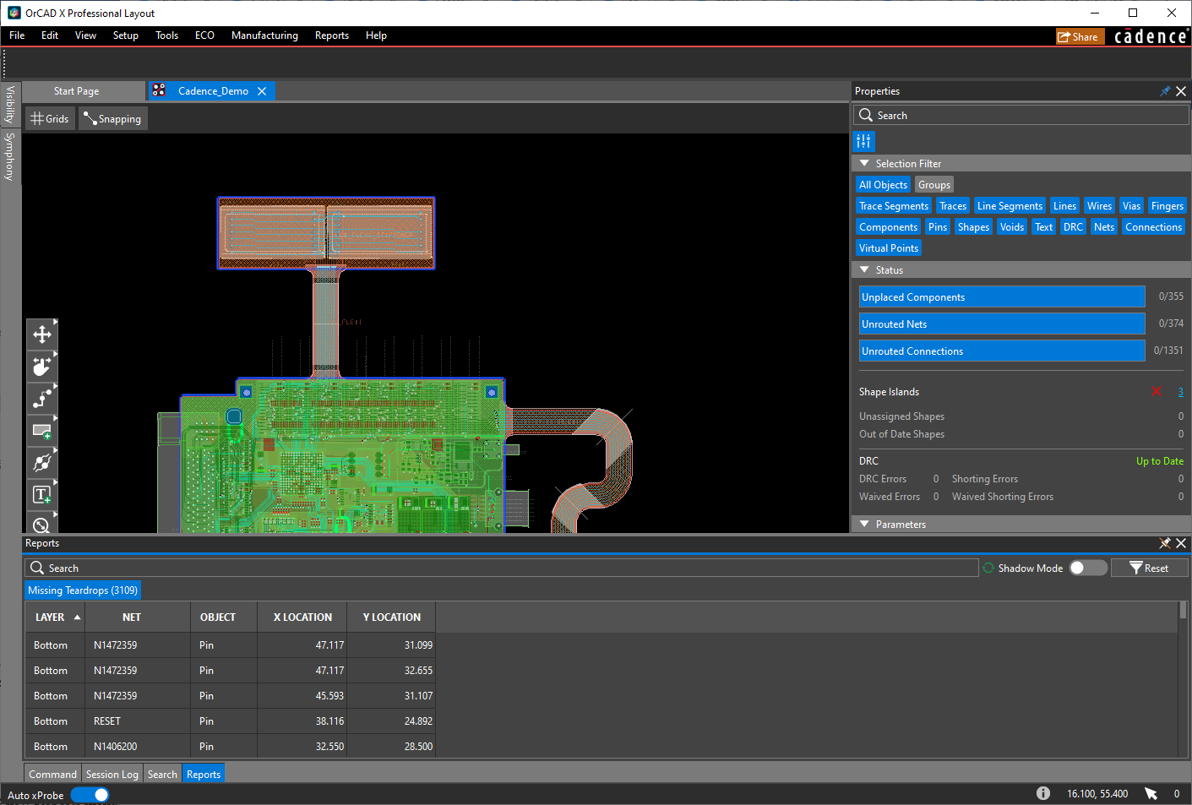Open the Search tab at bottom
The width and height of the screenshot is (1192, 805).
click(x=162, y=774)
